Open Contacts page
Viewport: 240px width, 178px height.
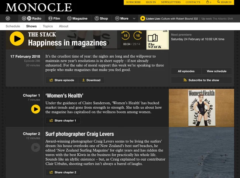point(193,2)
